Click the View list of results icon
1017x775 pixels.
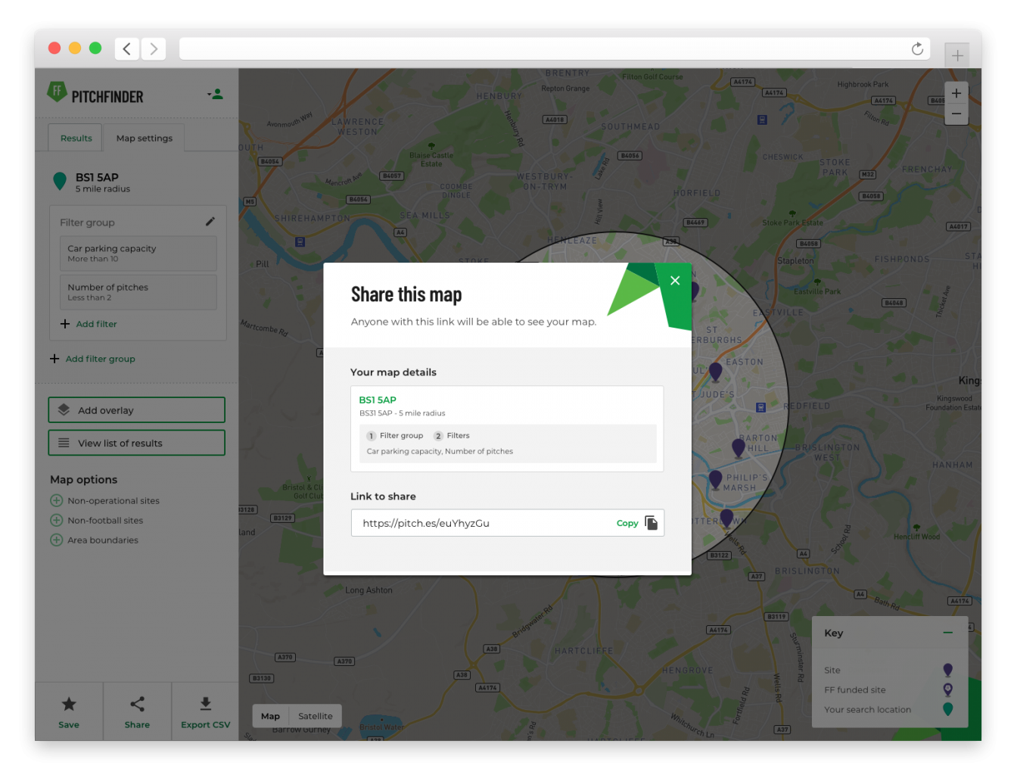tap(64, 443)
